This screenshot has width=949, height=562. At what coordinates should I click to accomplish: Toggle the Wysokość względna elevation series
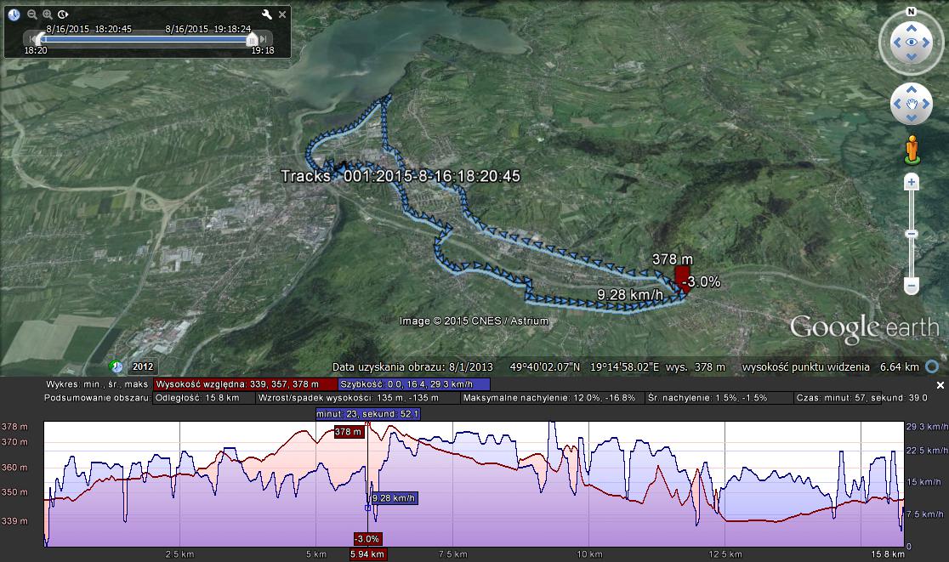pos(246,384)
